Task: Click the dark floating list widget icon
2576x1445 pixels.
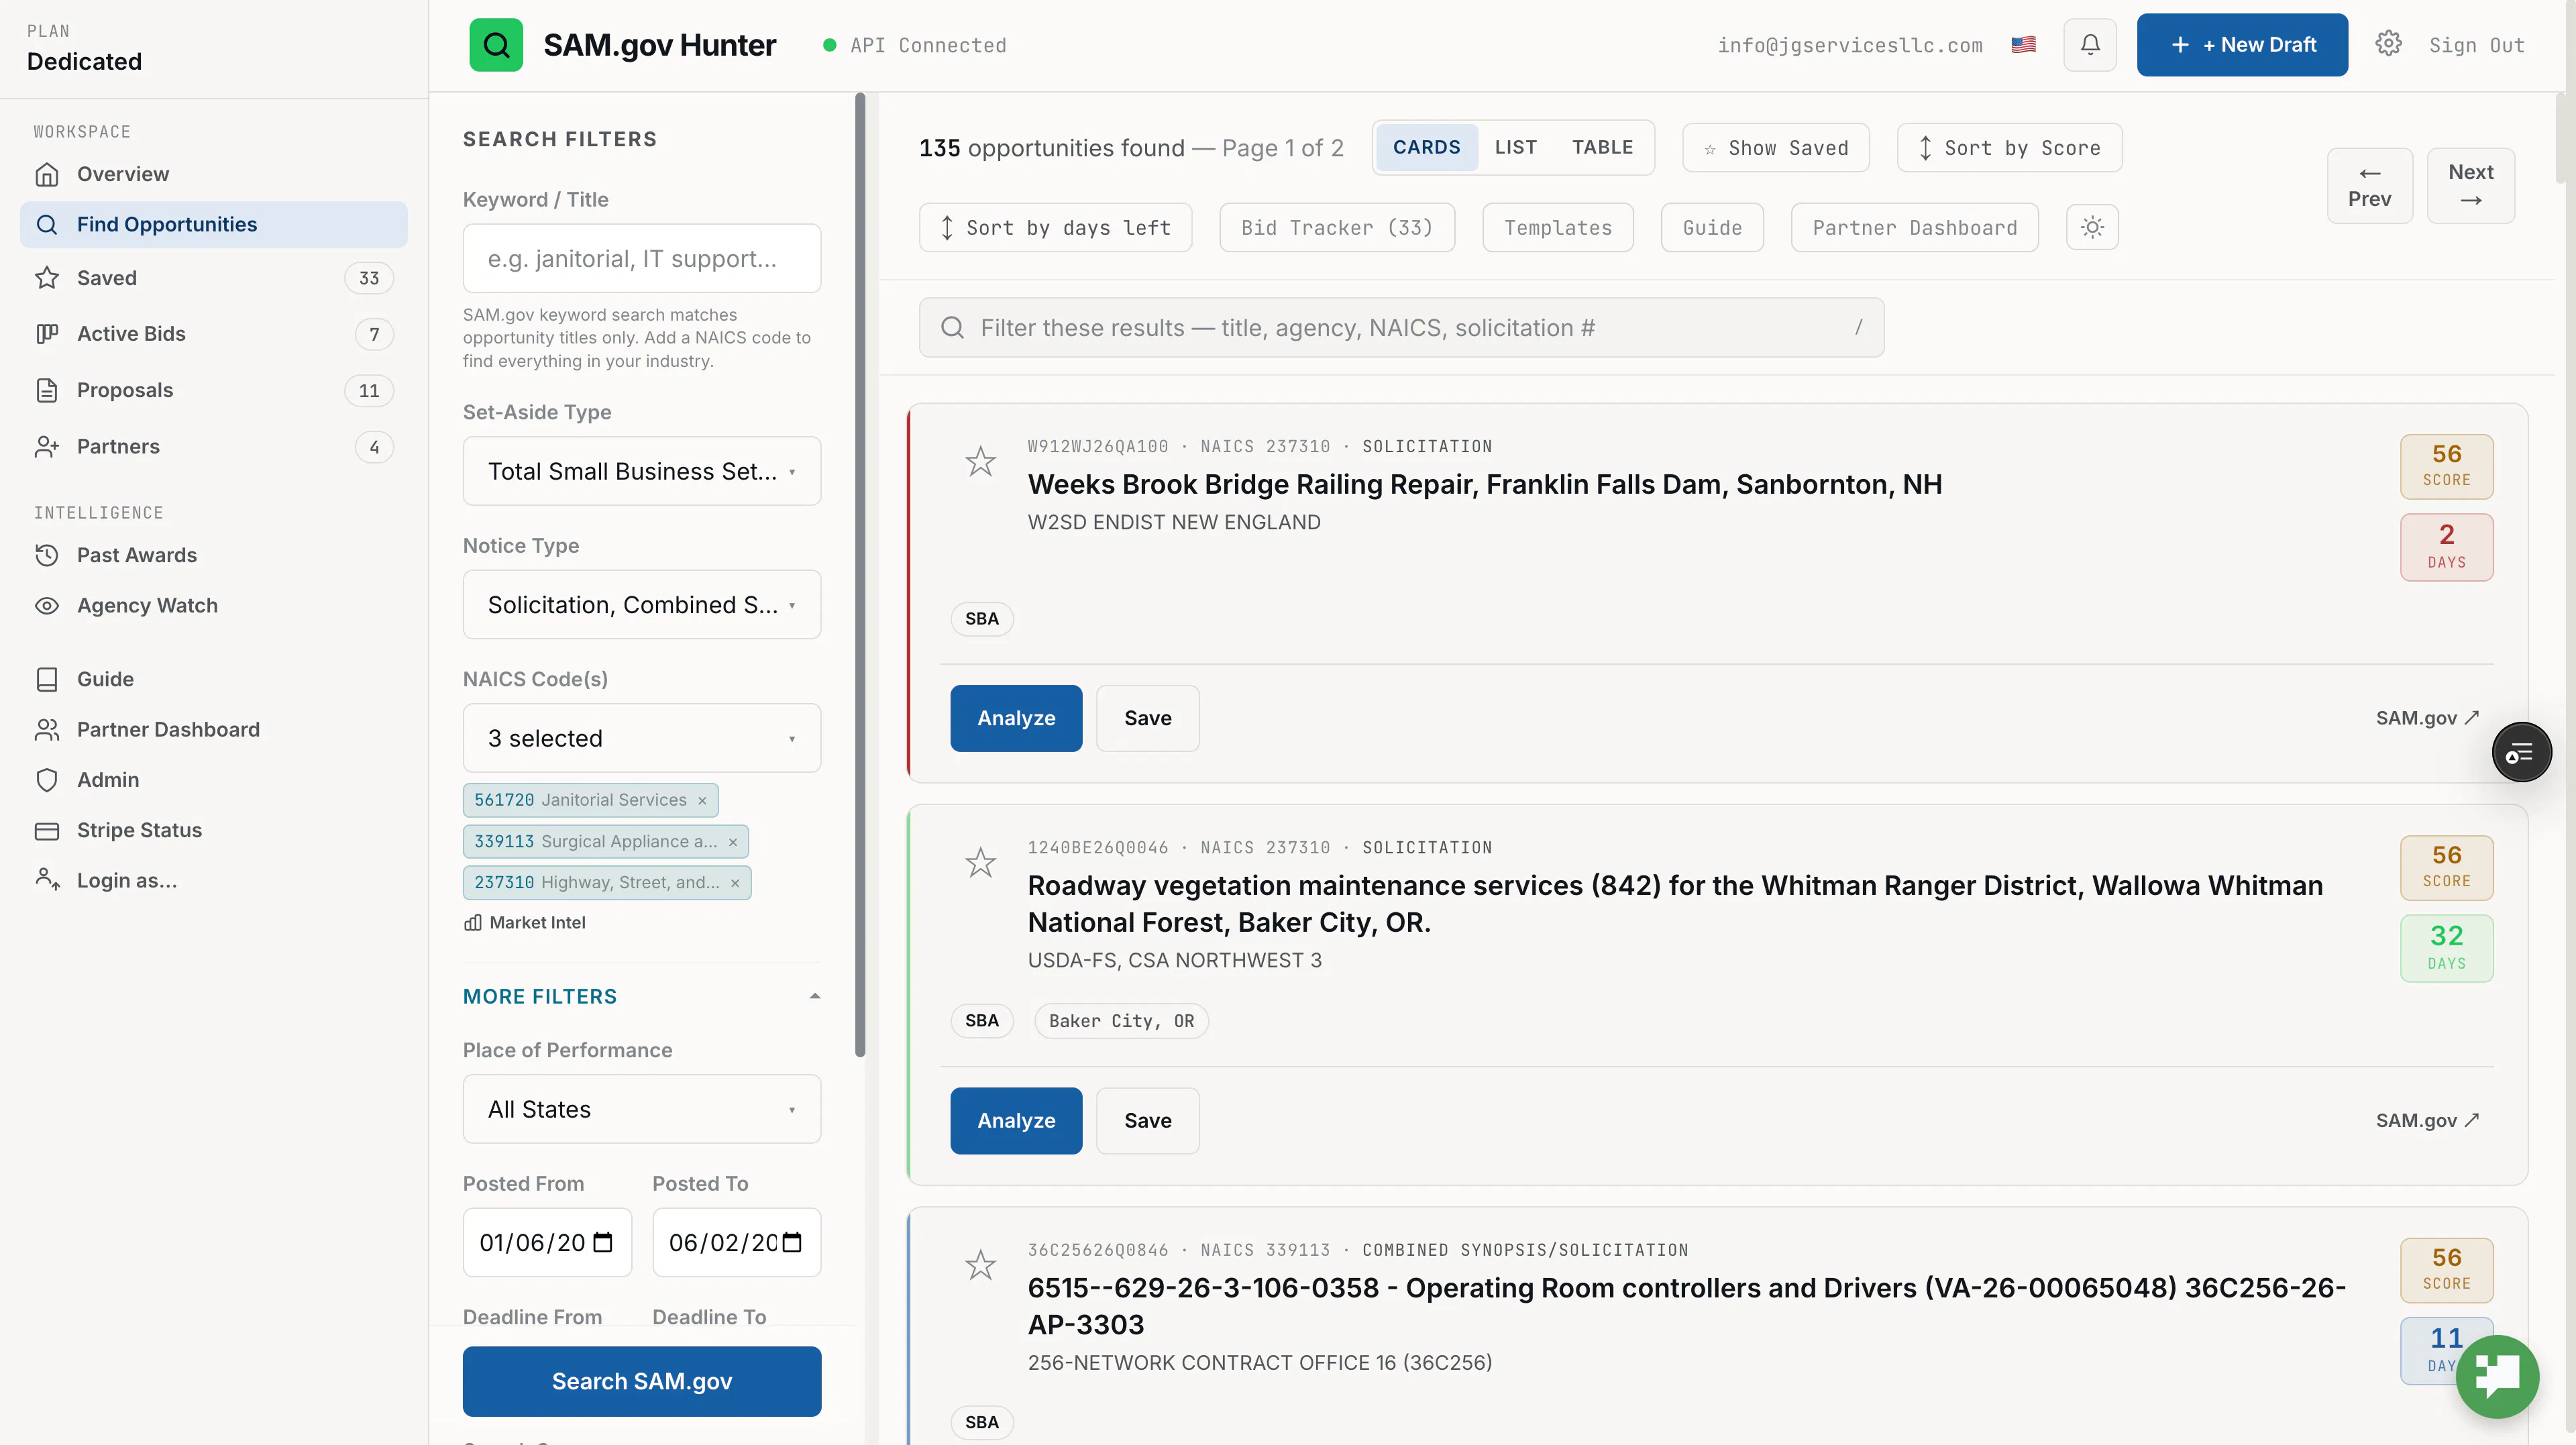Action: pos(2521,752)
